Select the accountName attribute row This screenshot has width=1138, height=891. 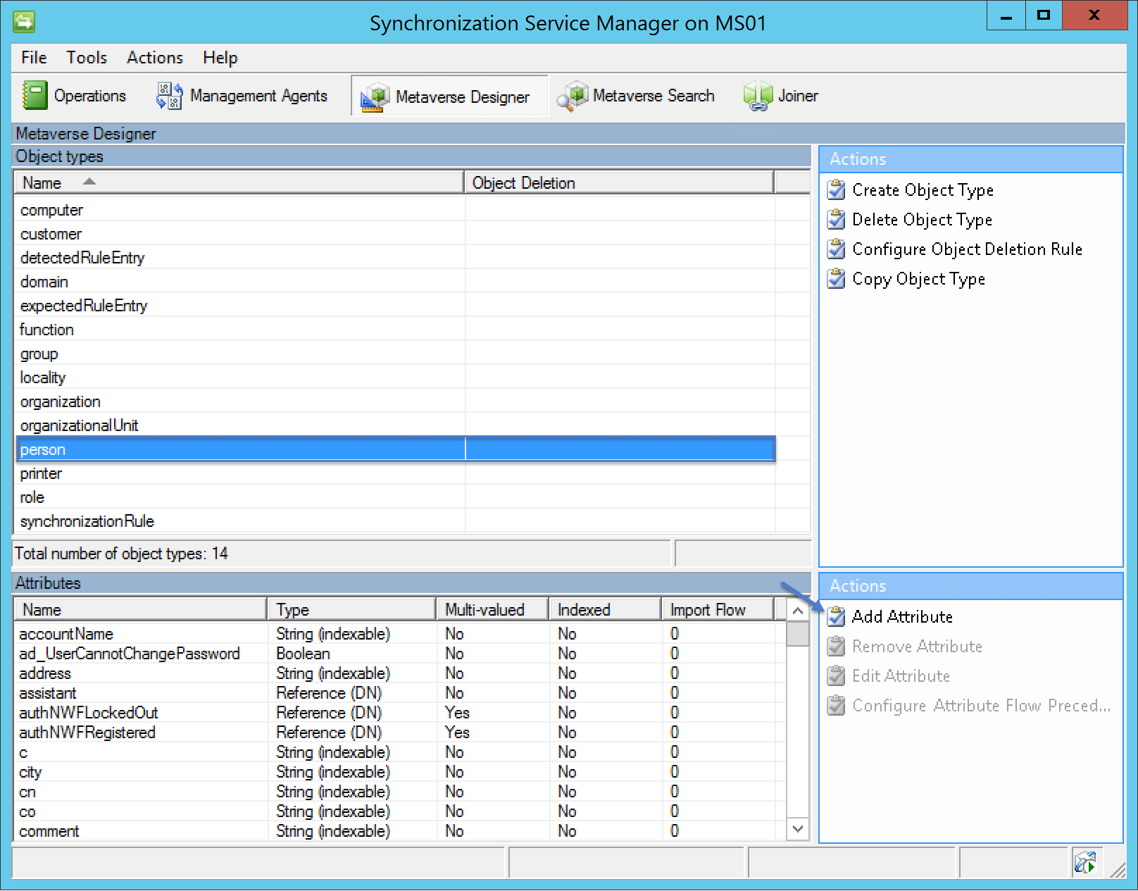coord(399,634)
